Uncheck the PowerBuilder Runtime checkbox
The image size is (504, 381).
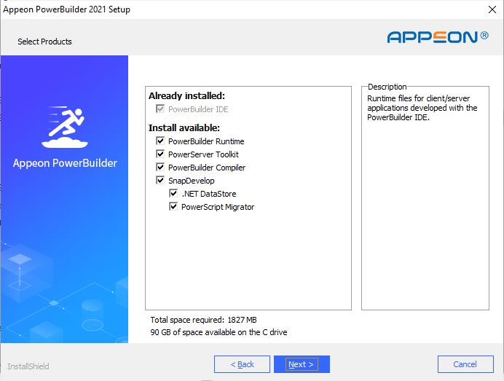(x=160, y=141)
